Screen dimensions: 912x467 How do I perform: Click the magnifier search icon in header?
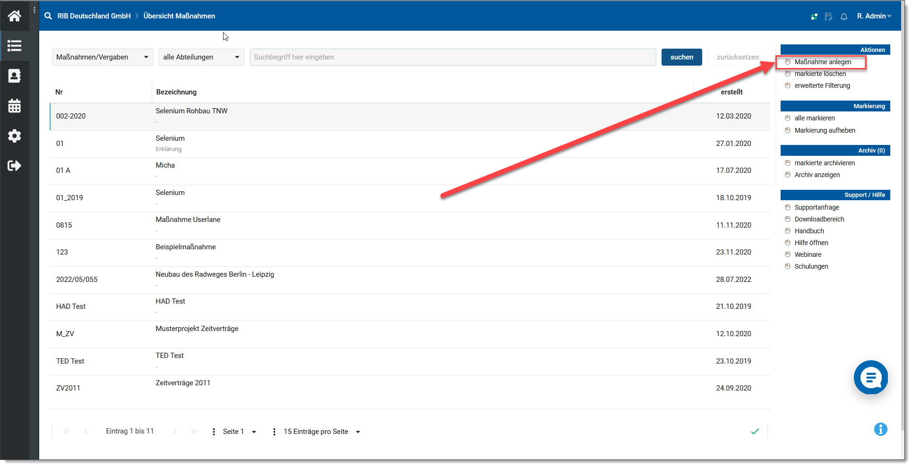coord(48,16)
